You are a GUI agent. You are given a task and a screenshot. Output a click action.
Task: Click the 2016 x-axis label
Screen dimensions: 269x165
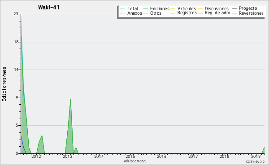point(162,157)
